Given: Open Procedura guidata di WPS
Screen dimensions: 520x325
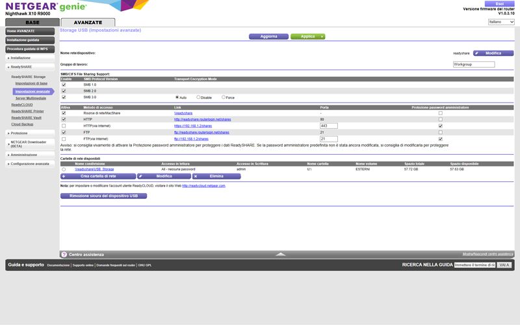Looking at the screenshot, I should point(30,49).
